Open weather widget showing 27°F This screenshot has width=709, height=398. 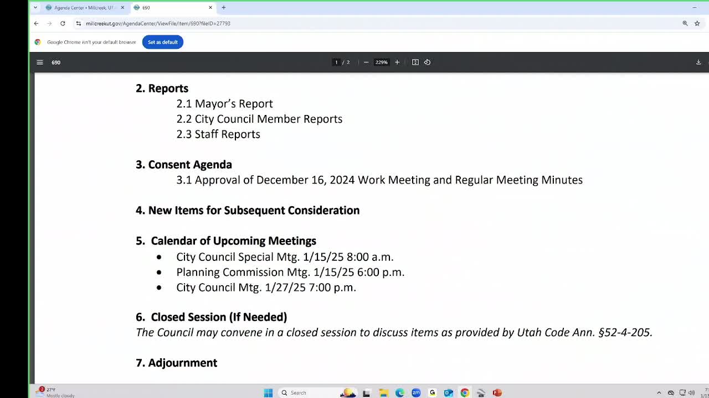click(x=55, y=392)
